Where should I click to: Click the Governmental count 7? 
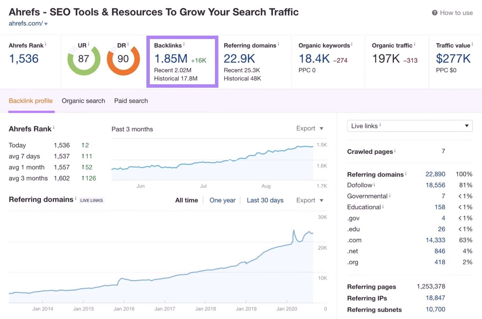pyautogui.click(x=443, y=196)
